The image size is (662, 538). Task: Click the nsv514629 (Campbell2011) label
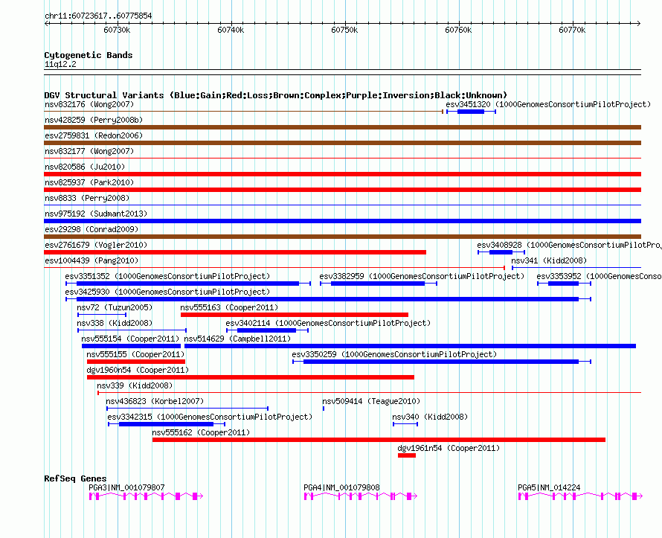coord(237,339)
